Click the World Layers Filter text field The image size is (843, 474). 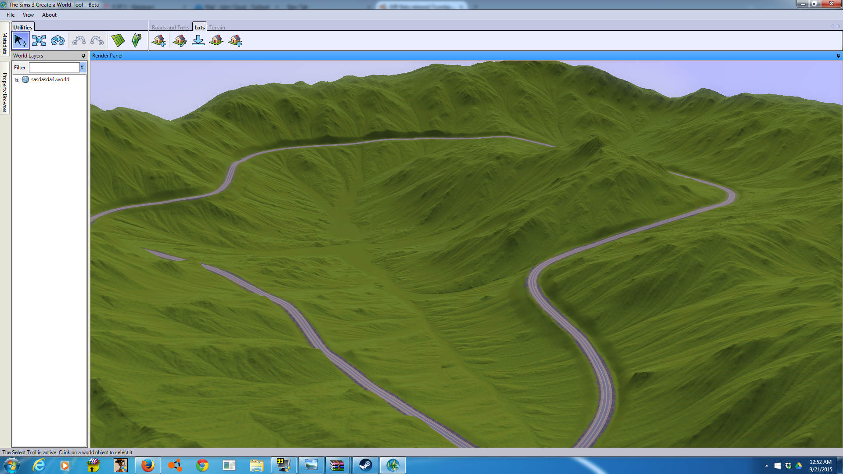click(54, 67)
